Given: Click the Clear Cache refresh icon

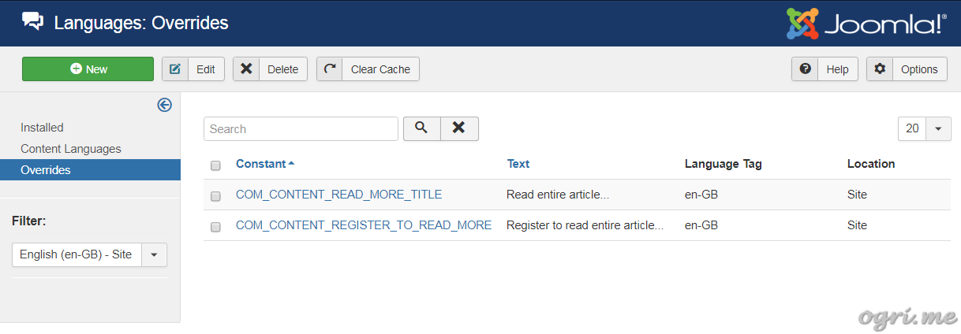Looking at the screenshot, I should [330, 69].
